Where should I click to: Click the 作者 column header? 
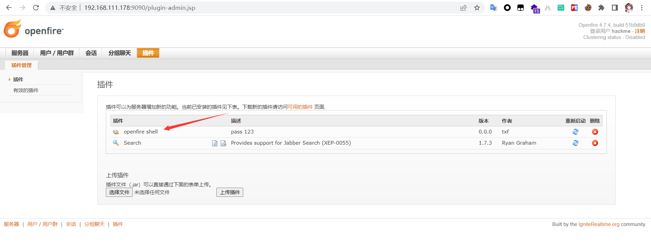(x=507, y=121)
